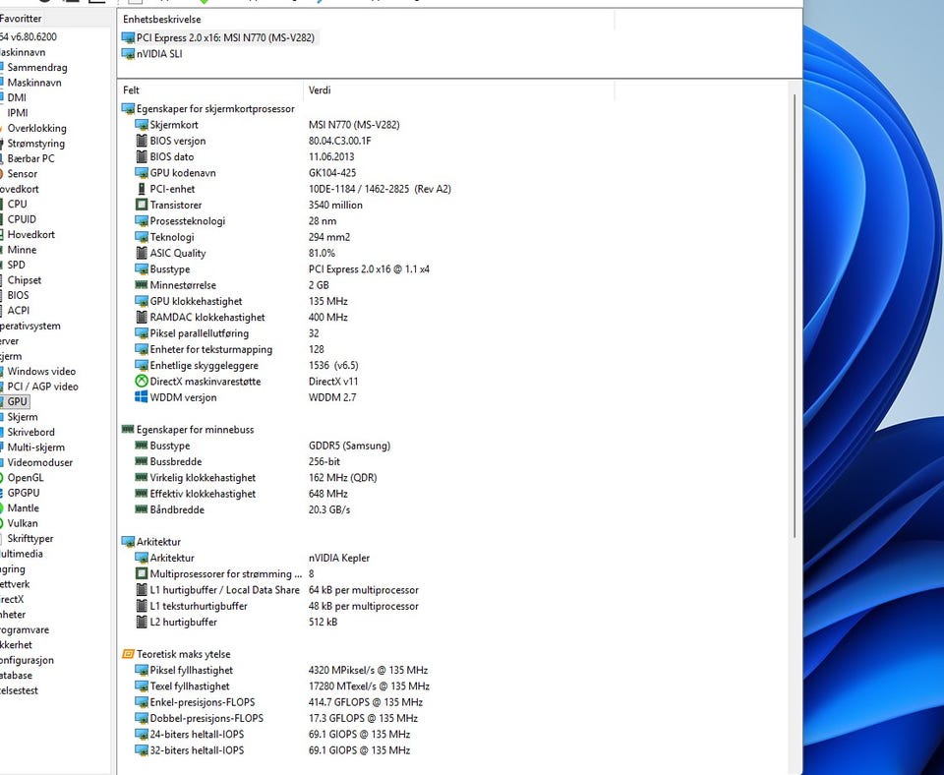944x775 pixels.
Task: Open PCI / AGP video page
Action: click(42, 387)
